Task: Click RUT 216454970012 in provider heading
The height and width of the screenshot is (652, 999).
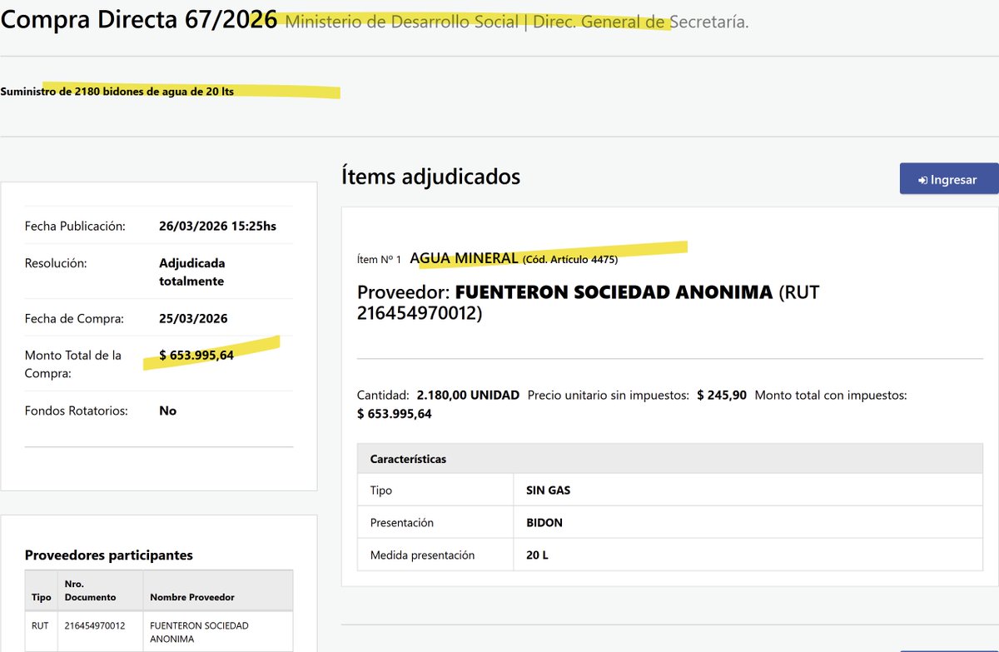Action: tap(589, 303)
